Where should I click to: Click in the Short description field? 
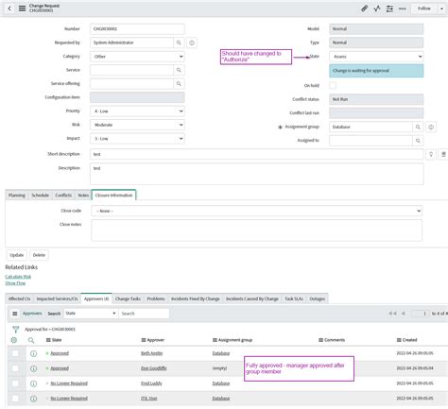(257, 154)
